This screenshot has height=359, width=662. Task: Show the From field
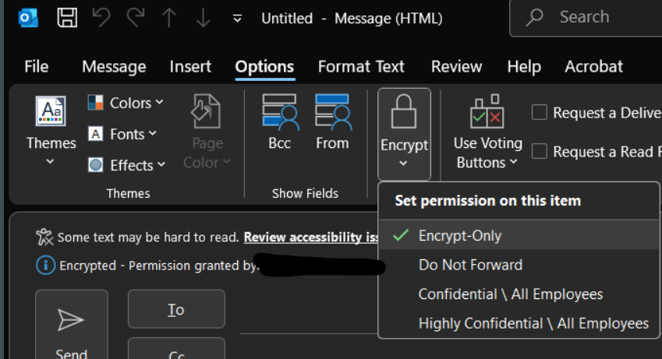click(332, 123)
